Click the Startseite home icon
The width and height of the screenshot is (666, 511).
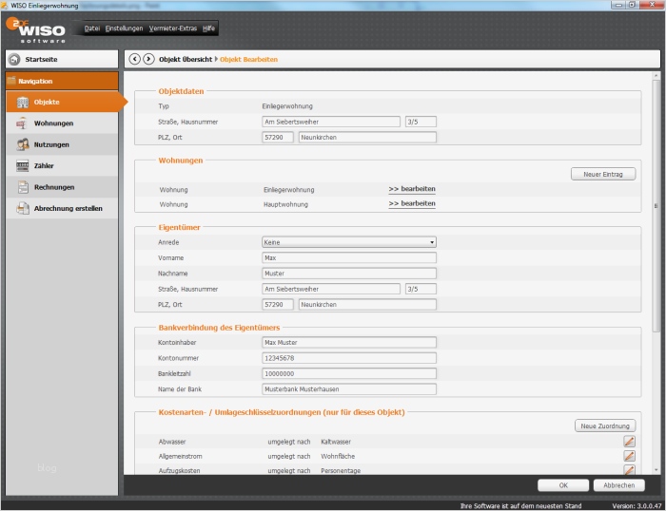[14, 59]
